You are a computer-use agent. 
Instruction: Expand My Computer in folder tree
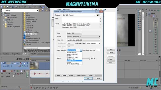4,15
